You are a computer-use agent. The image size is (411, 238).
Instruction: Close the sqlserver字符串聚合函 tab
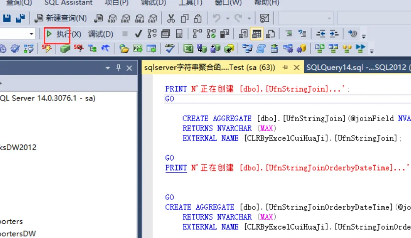296,68
